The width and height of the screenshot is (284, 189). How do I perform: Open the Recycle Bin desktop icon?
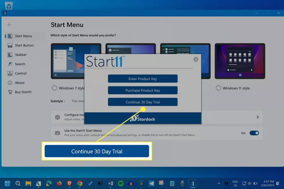(x=9, y=5)
